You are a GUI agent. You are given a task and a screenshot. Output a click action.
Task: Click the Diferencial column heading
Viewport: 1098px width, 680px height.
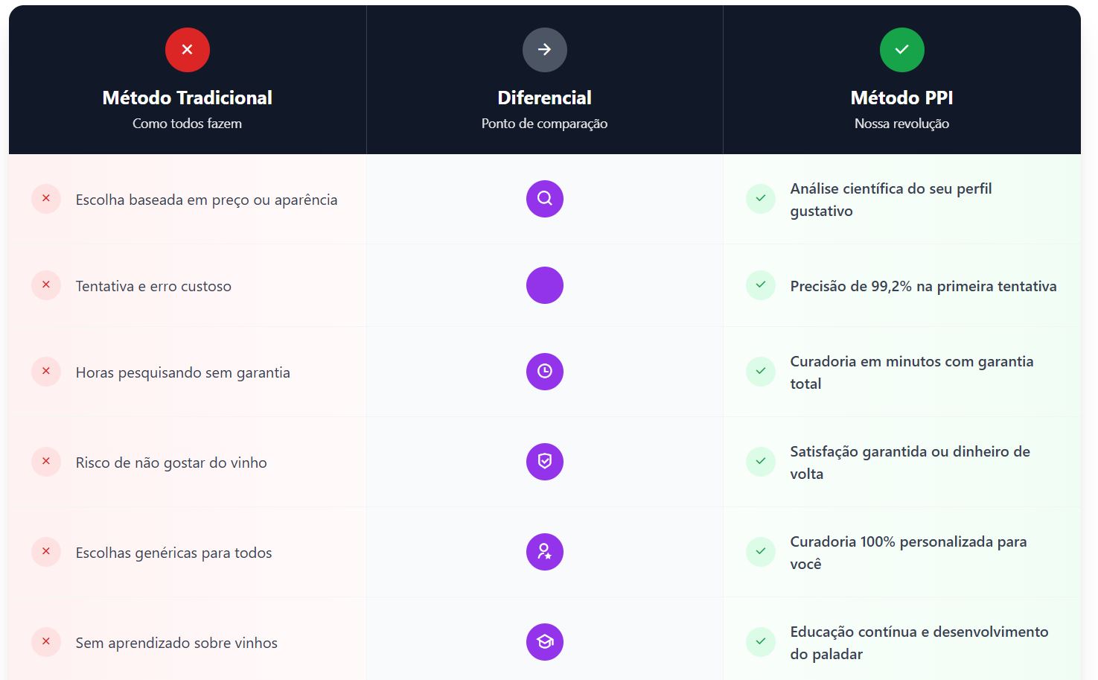point(545,98)
